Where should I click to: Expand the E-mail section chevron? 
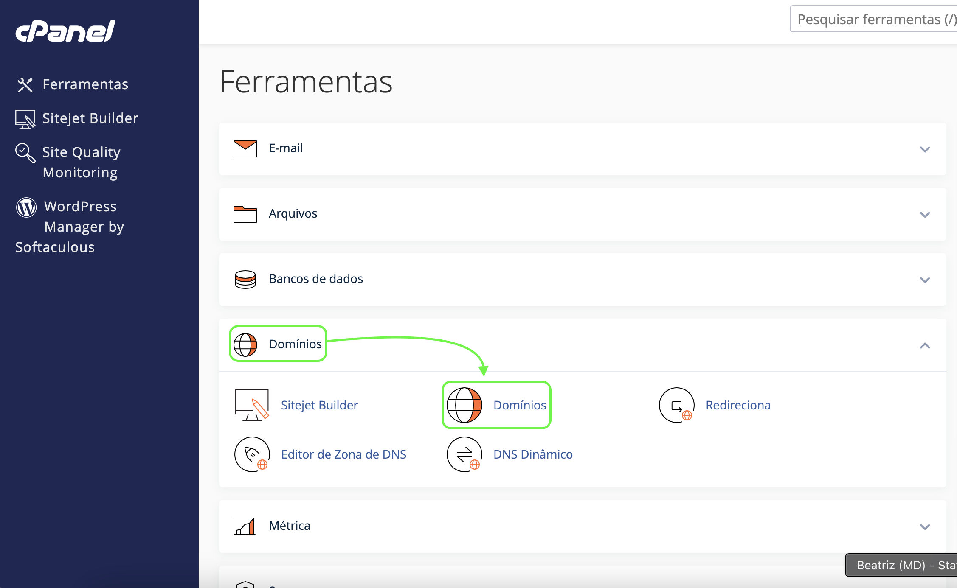click(x=925, y=149)
